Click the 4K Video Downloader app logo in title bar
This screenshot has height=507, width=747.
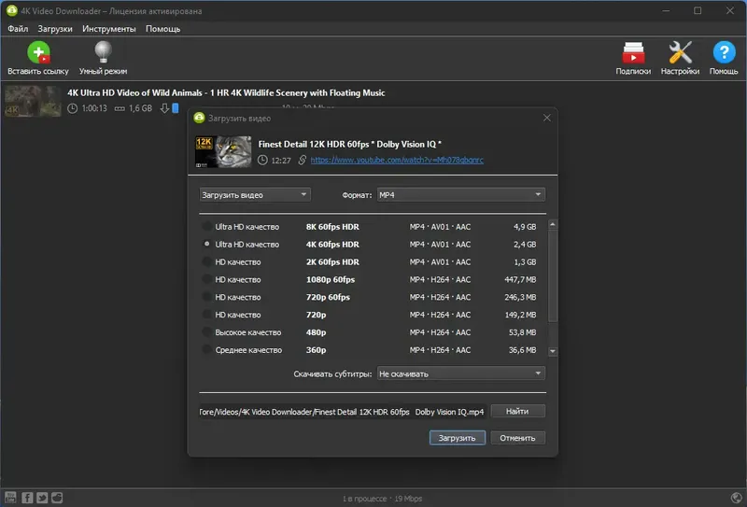(11, 10)
